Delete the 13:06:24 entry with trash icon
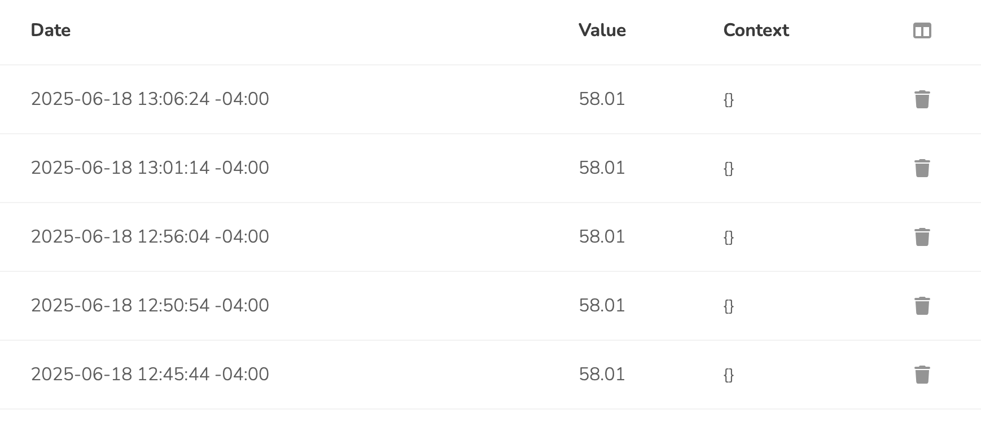Viewport: 981px width, 422px height. pyautogui.click(x=922, y=99)
